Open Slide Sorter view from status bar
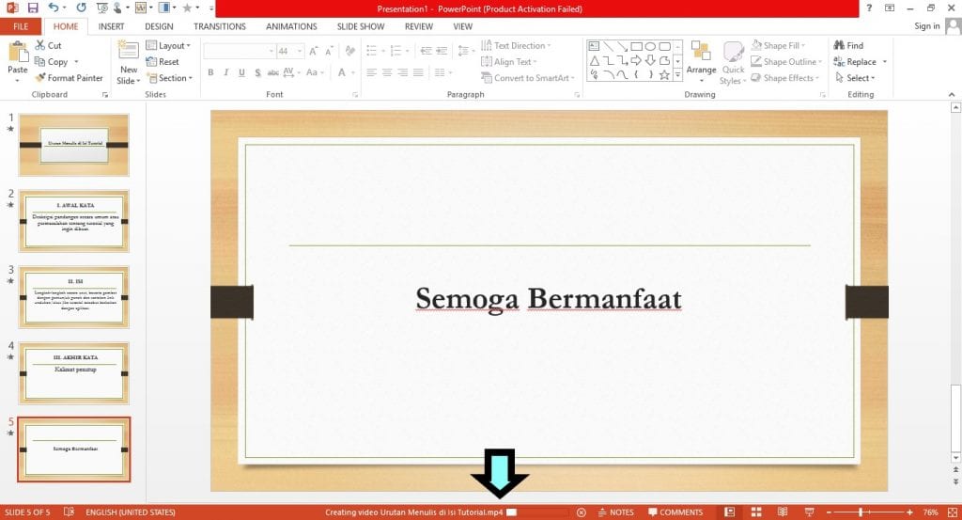Screen dimensions: 962x520 752,512
